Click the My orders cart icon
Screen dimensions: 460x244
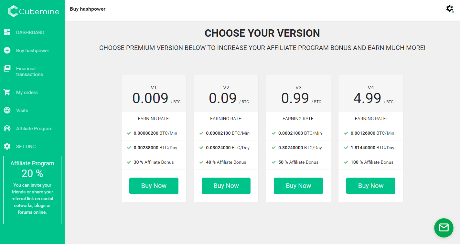tap(7, 93)
